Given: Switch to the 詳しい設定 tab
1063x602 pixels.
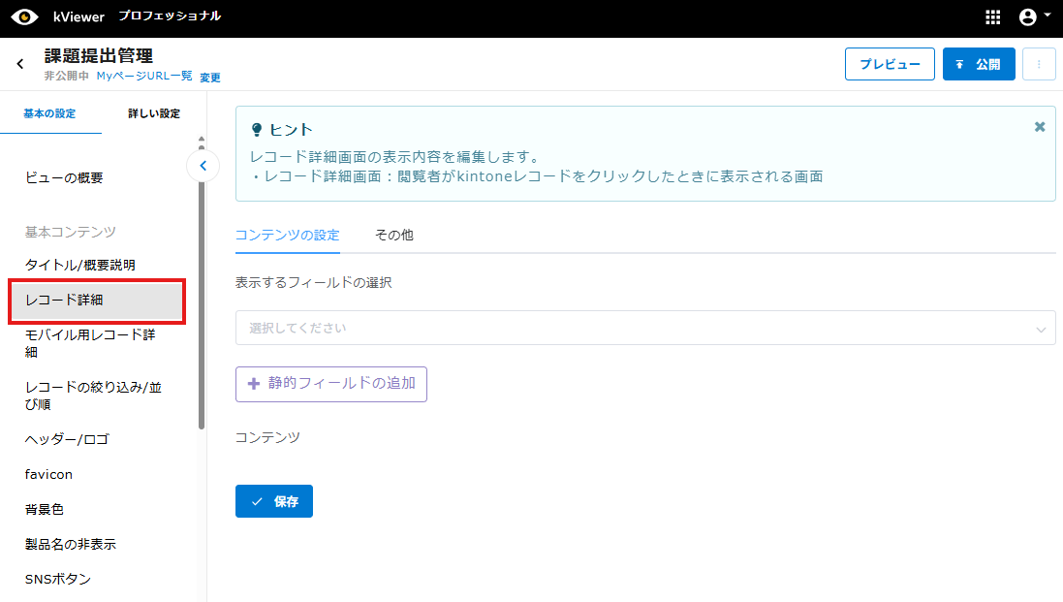Looking at the screenshot, I should pos(154,113).
